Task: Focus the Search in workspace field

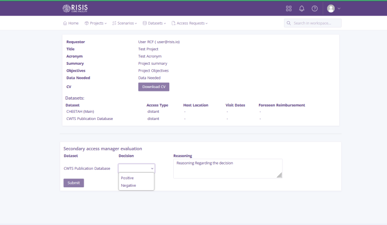Action: pyautogui.click(x=316, y=23)
